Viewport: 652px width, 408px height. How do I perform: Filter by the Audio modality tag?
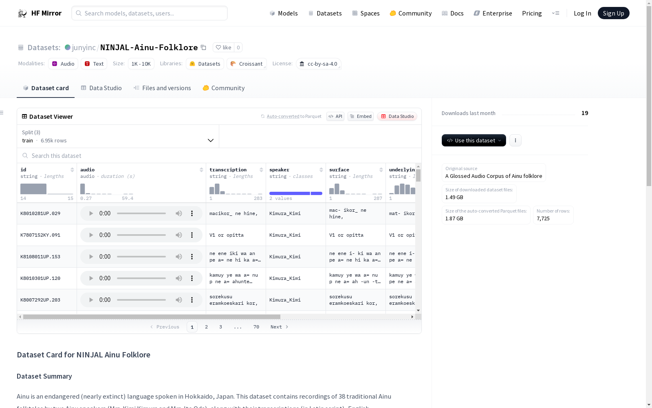63,64
